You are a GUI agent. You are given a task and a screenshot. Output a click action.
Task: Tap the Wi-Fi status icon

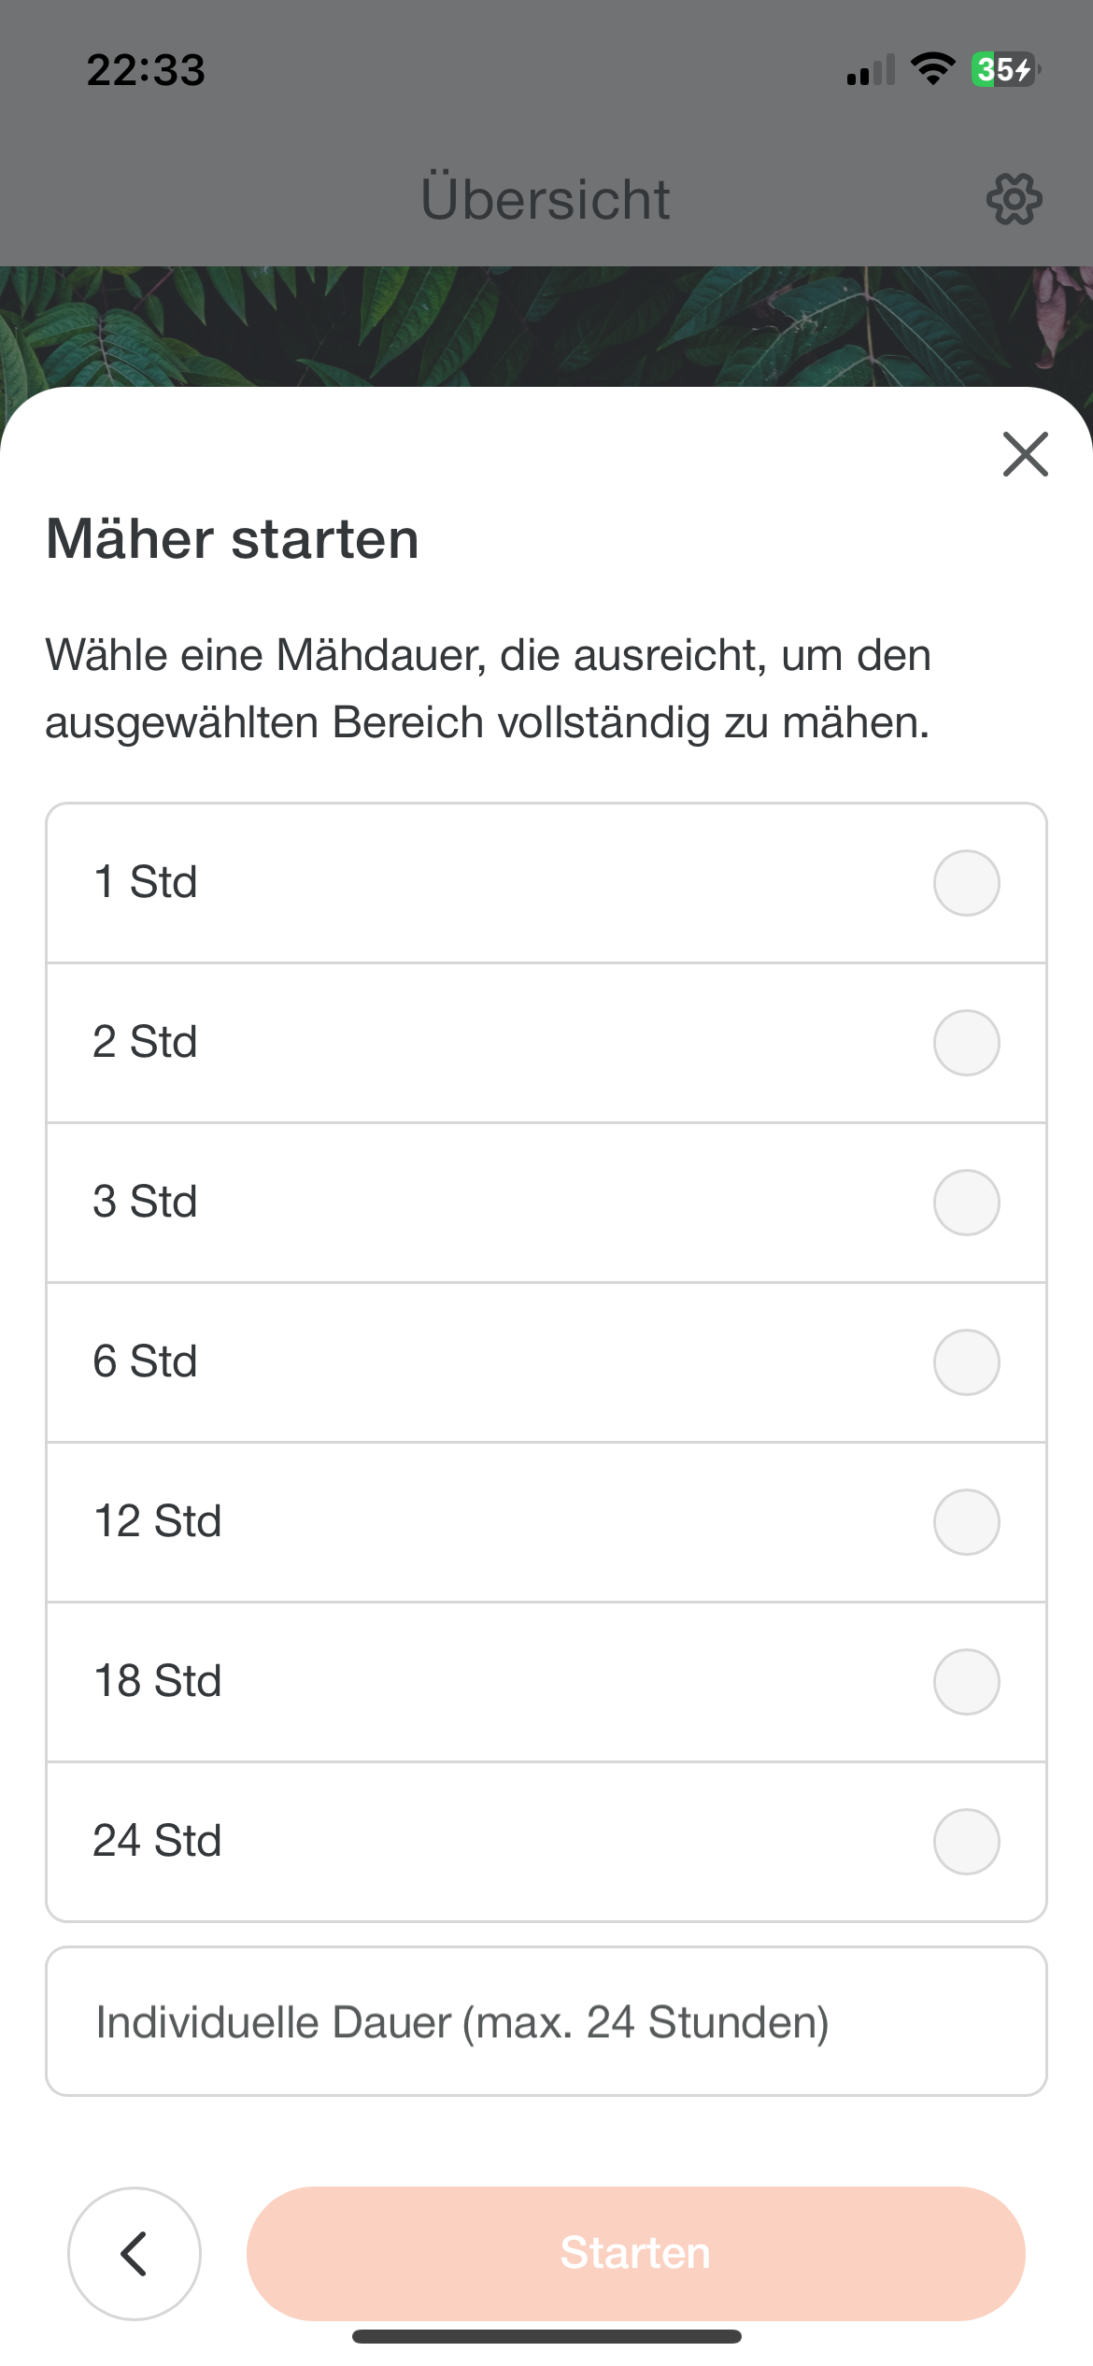932,69
